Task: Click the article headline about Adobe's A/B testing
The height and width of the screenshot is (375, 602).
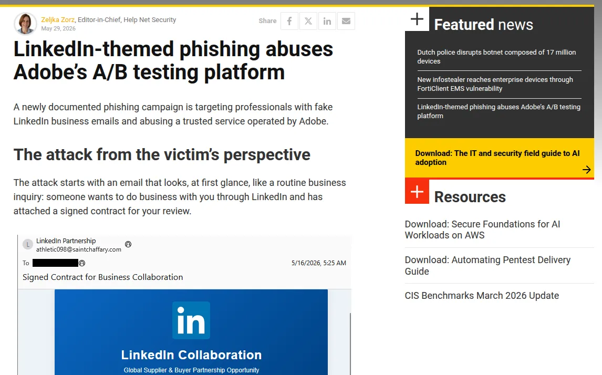Action: coord(173,60)
